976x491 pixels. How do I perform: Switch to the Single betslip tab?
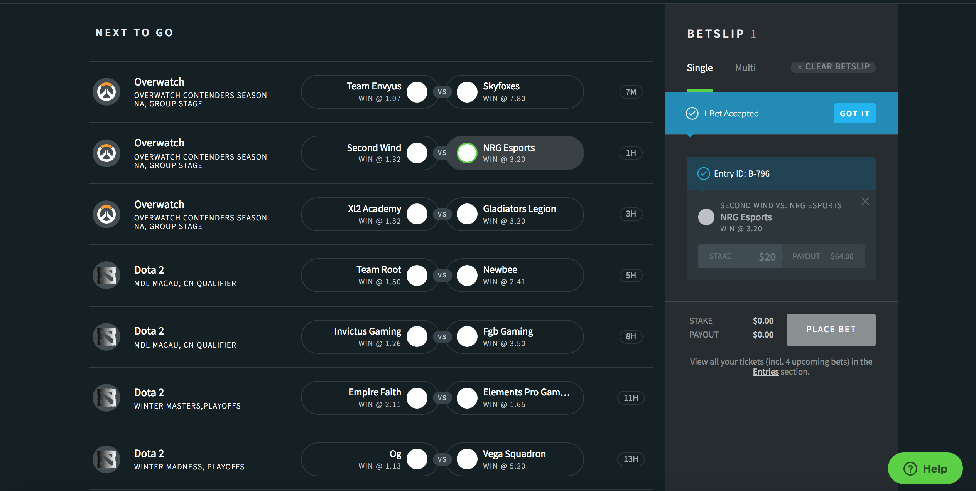coord(699,68)
